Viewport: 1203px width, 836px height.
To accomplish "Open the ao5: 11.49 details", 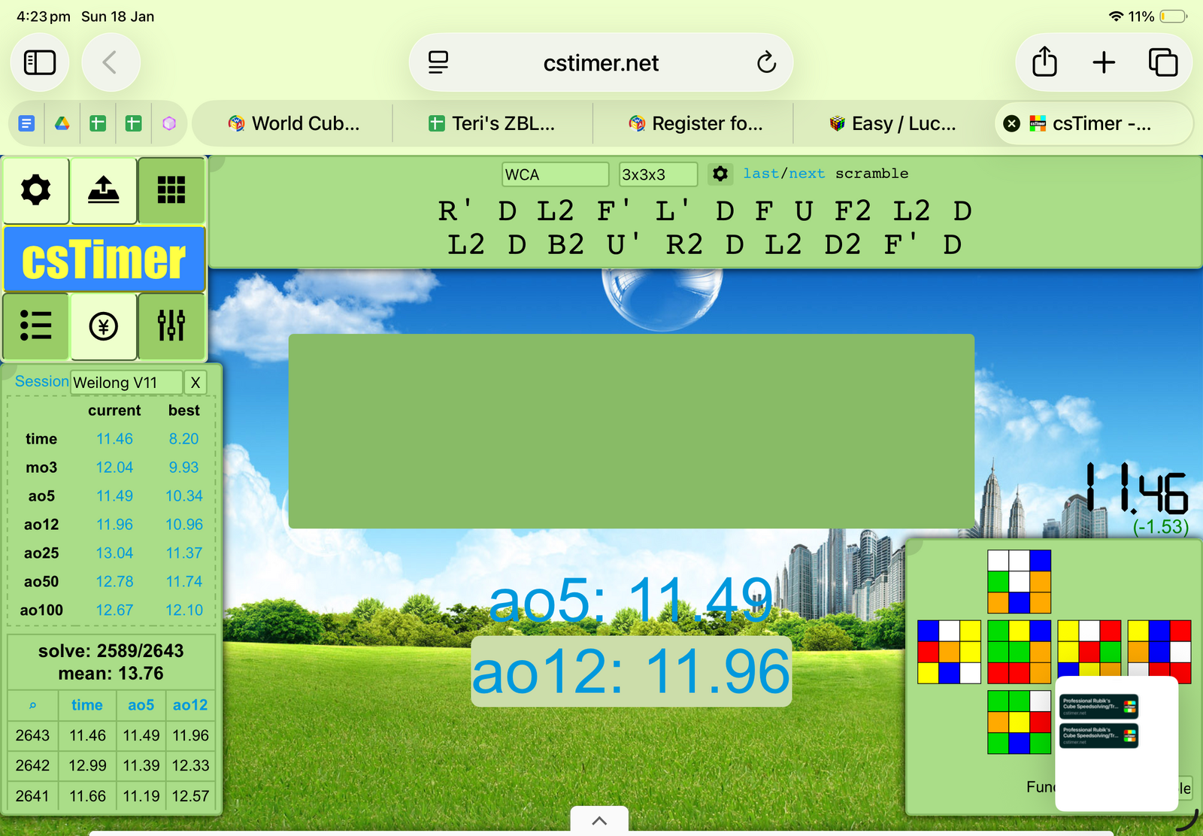I will point(630,600).
